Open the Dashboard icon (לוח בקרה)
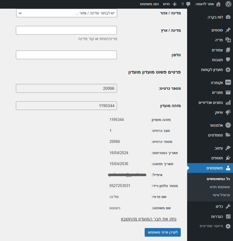This screenshot has height=241, width=233. point(228,17)
